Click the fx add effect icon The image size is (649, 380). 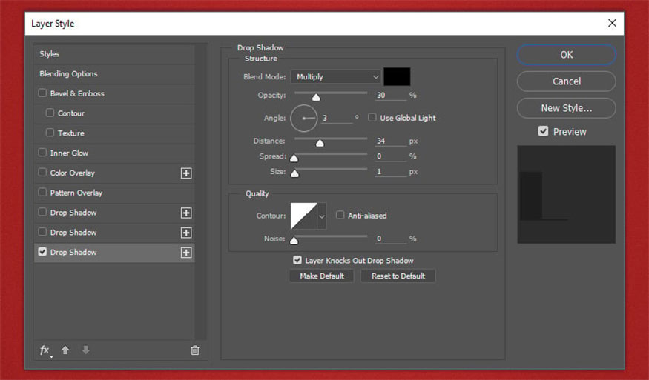pos(45,350)
